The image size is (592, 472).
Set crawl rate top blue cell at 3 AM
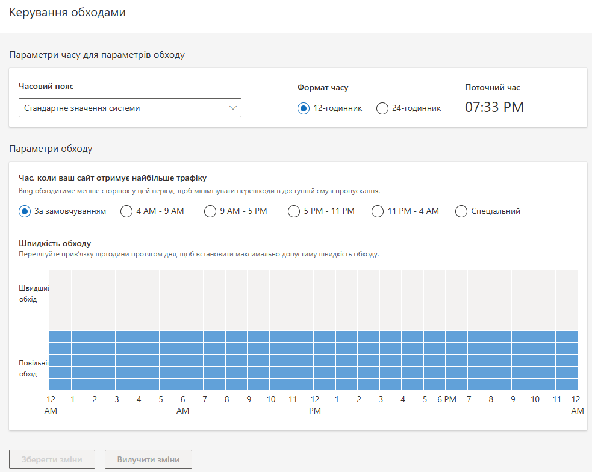tap(126, 336)
